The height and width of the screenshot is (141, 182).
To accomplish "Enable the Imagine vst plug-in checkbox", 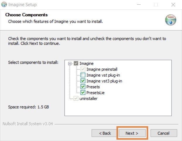I will coord(83,75).
